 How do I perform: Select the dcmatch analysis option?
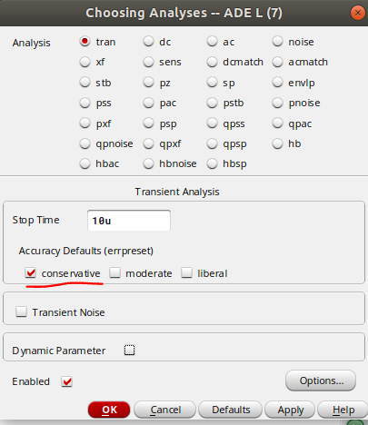pos(212,62)
